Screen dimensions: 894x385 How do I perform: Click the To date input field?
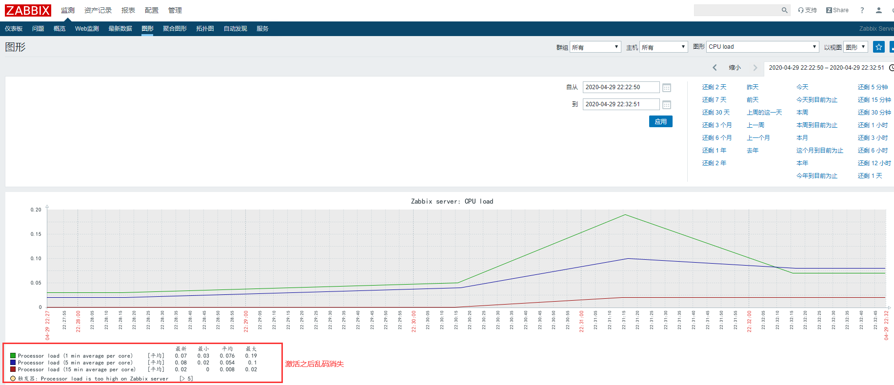(621, 104)
